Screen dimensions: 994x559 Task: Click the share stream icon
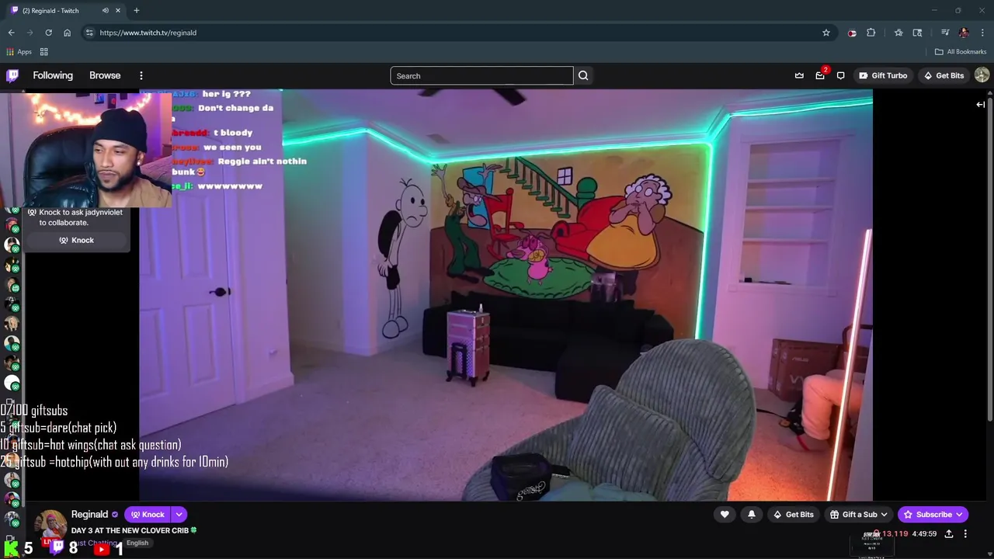click(x=949, y=534)
